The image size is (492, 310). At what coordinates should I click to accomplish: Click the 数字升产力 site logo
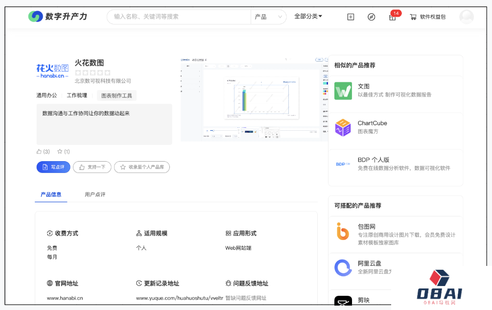click(x=58, y=16)
